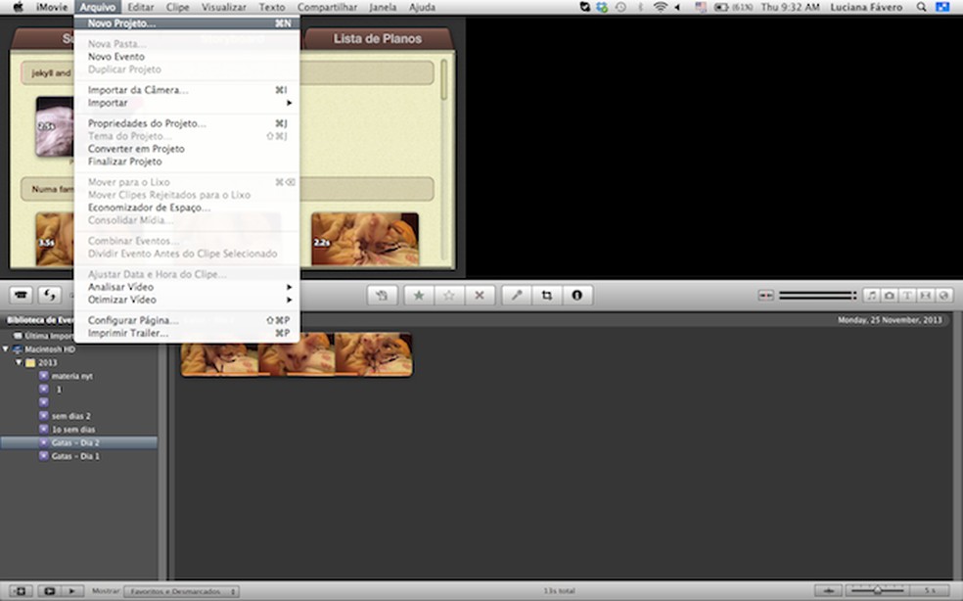Toggle the event library visibility button
The height and width of the screenshot is (601, 963).
[20, 591]
